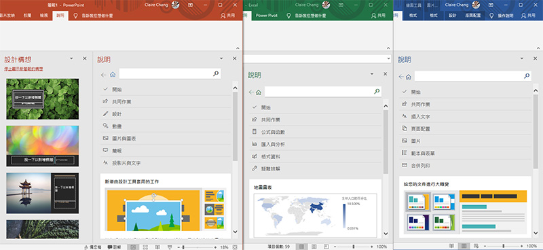
Task: Open 合併列印 topic in Word help
Action: pos(465,166)
